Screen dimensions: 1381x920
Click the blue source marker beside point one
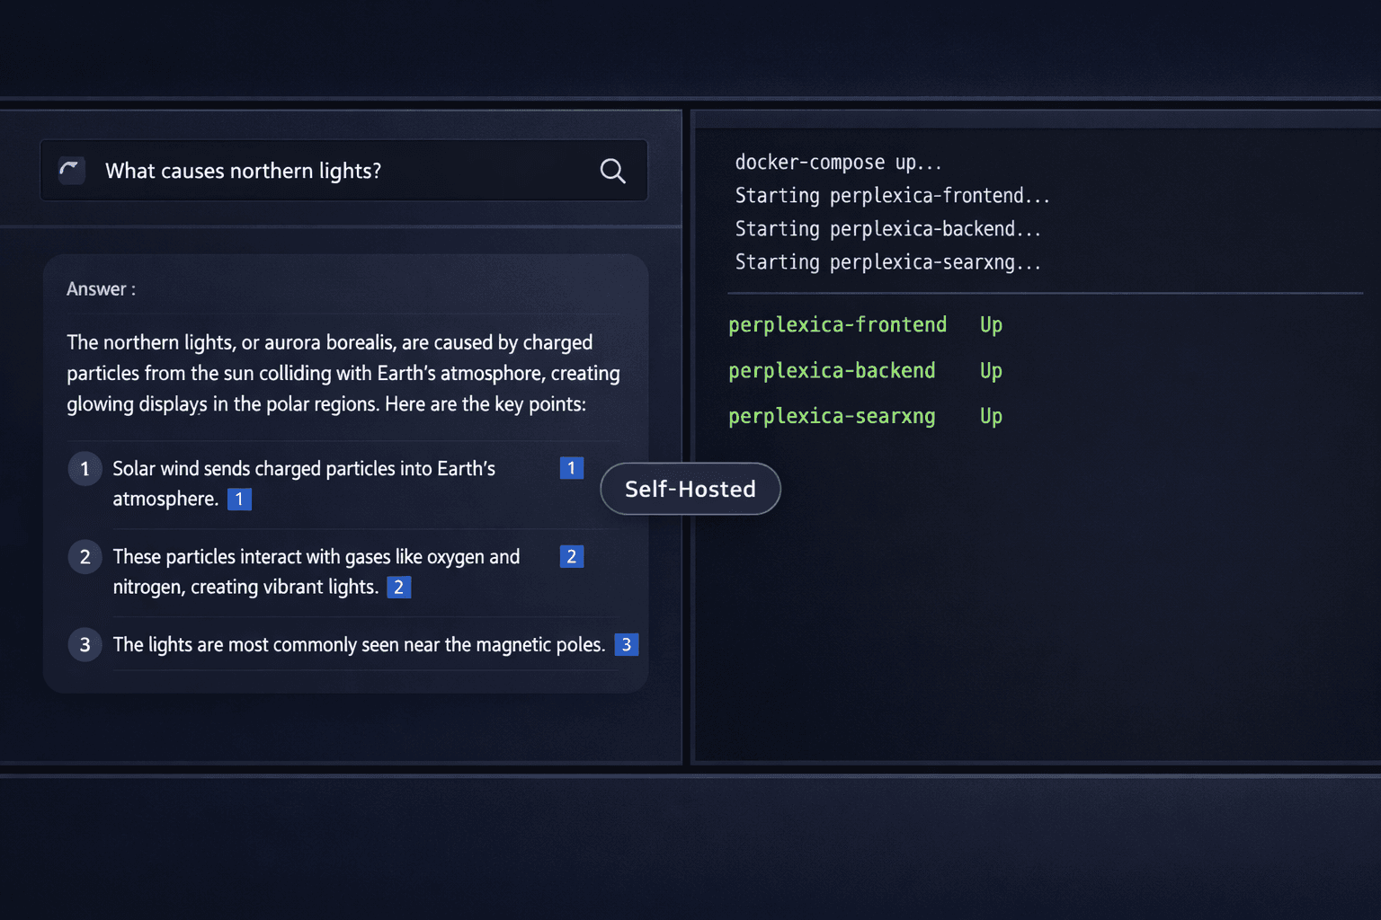(571, 468)
